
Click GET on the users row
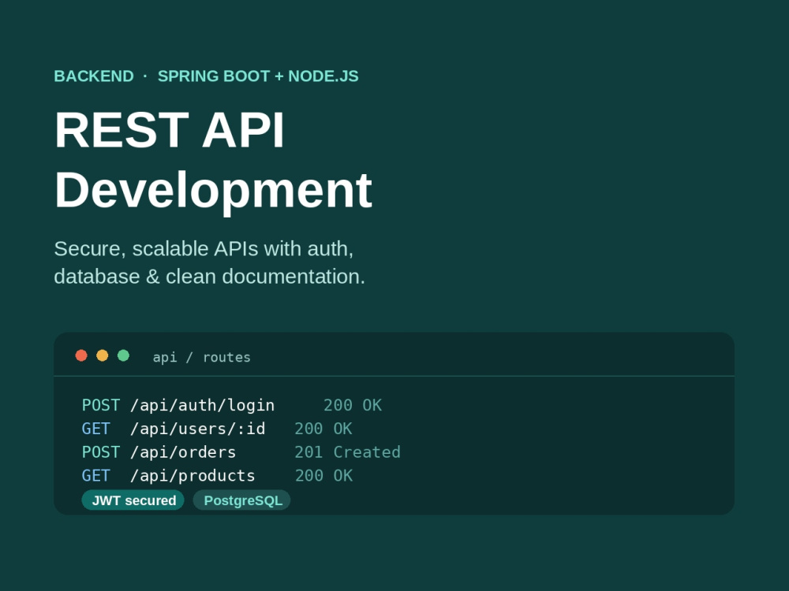click(x=95, y=429)
